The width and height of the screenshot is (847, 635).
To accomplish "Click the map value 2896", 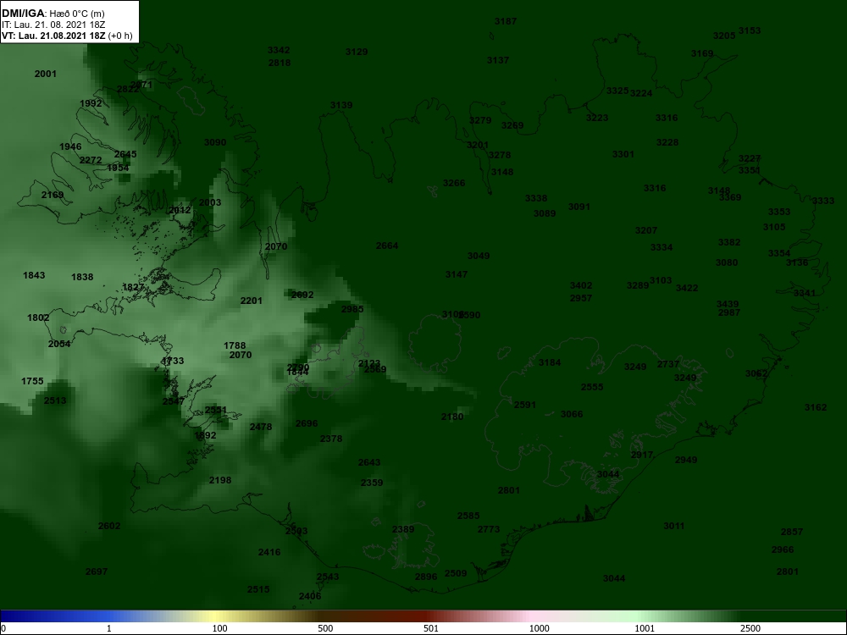I will click(x=426, y=577).
